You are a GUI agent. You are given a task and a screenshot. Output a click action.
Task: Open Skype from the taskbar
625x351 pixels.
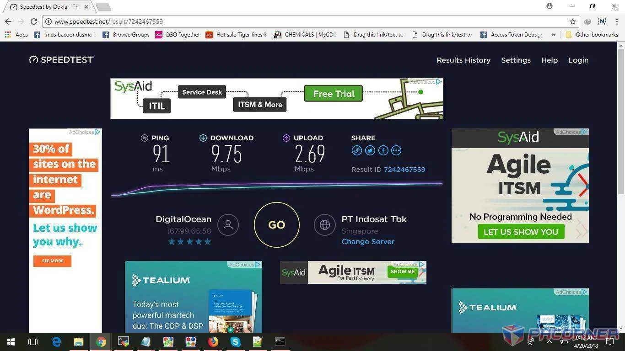pos(236,342)
